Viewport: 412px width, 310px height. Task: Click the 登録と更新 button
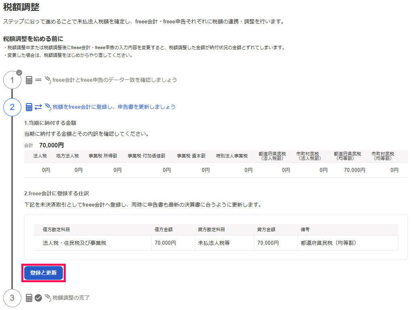tap(44, 273)
